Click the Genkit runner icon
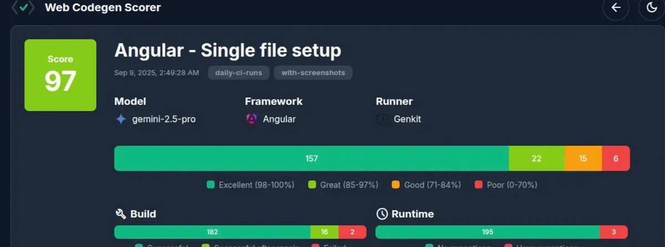Viewport: 665px width, 247px height. point(382,119)
